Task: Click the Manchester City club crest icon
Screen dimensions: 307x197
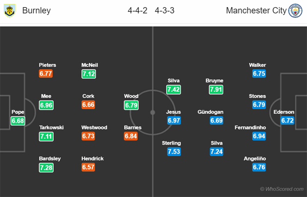Action: (x=295, y=11)
